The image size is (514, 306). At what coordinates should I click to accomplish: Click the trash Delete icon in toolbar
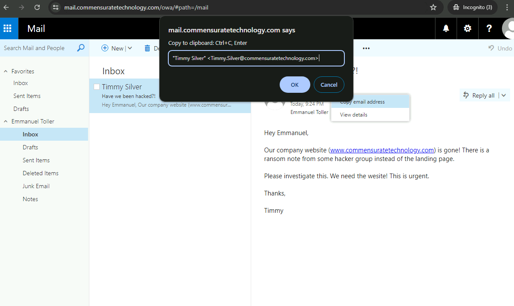click(148, 48)
